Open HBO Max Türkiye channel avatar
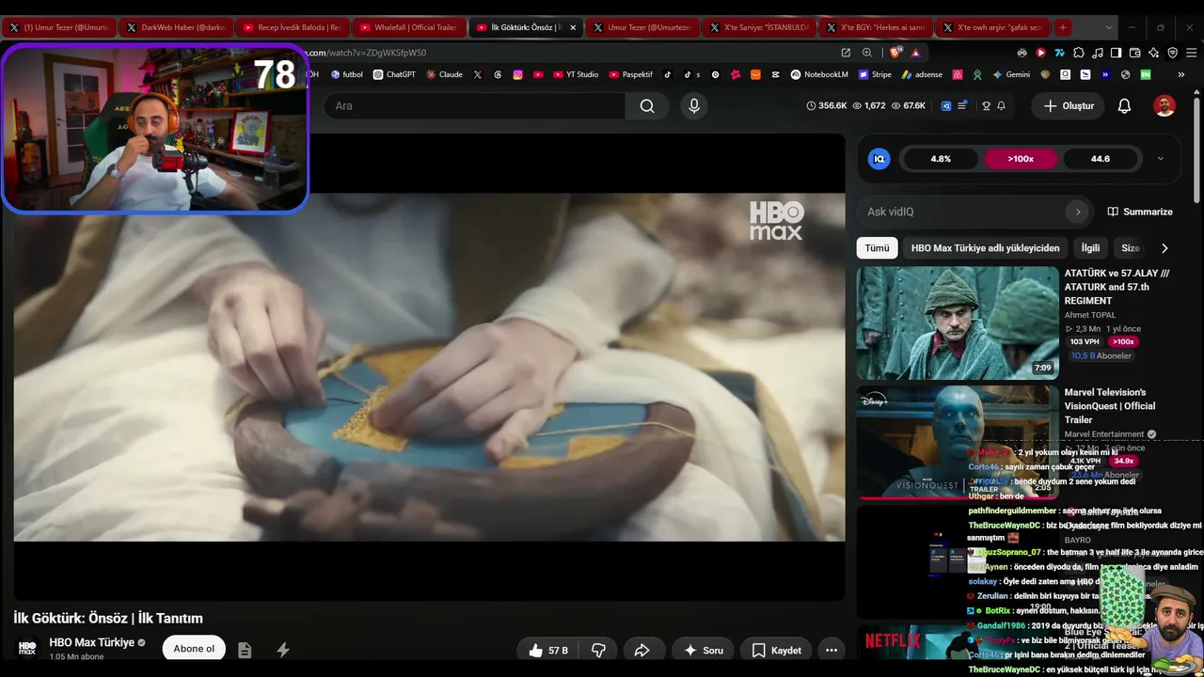Viewport: 1204px width, 677px height. pos(27,648)
